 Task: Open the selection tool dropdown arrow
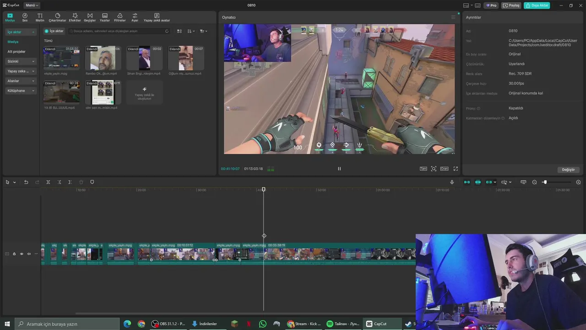(15, 182)
